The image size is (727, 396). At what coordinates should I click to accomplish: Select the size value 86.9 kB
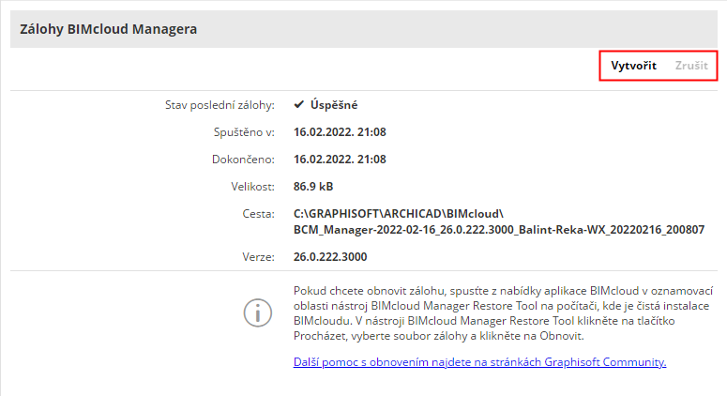(313, 187)
